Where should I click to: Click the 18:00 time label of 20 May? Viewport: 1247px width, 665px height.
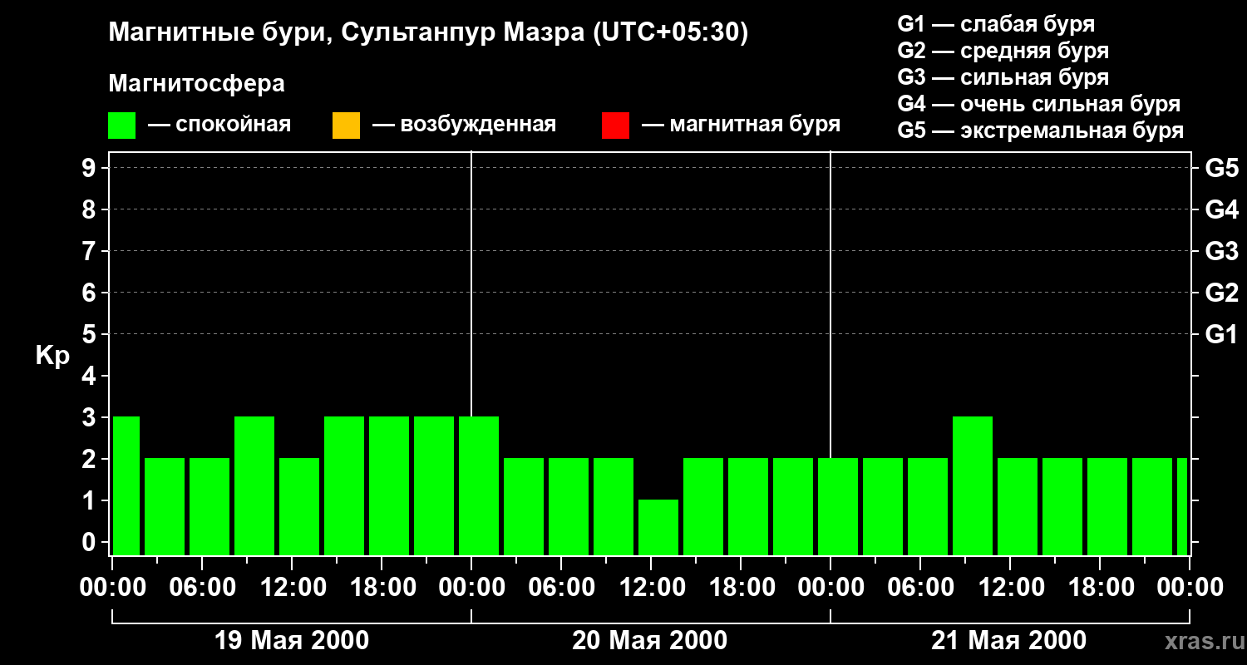pyautogui.click(x=741, y=588)
